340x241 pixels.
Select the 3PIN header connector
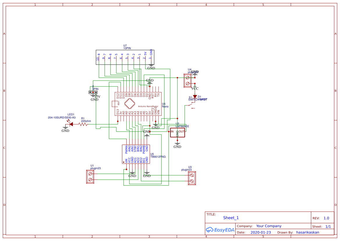pos(93,92)
